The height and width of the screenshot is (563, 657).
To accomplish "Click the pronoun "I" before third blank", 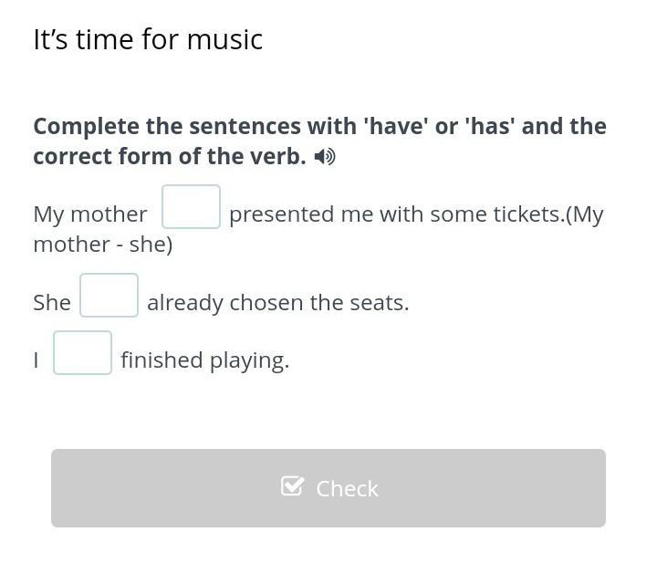I will [36, 360].
